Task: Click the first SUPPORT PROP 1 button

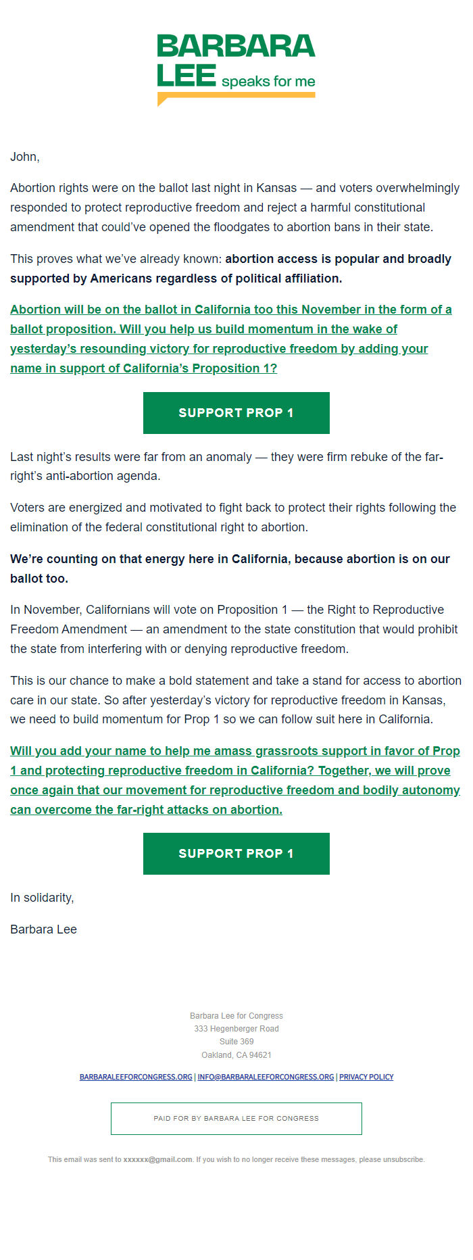Action: pos(236,413)
